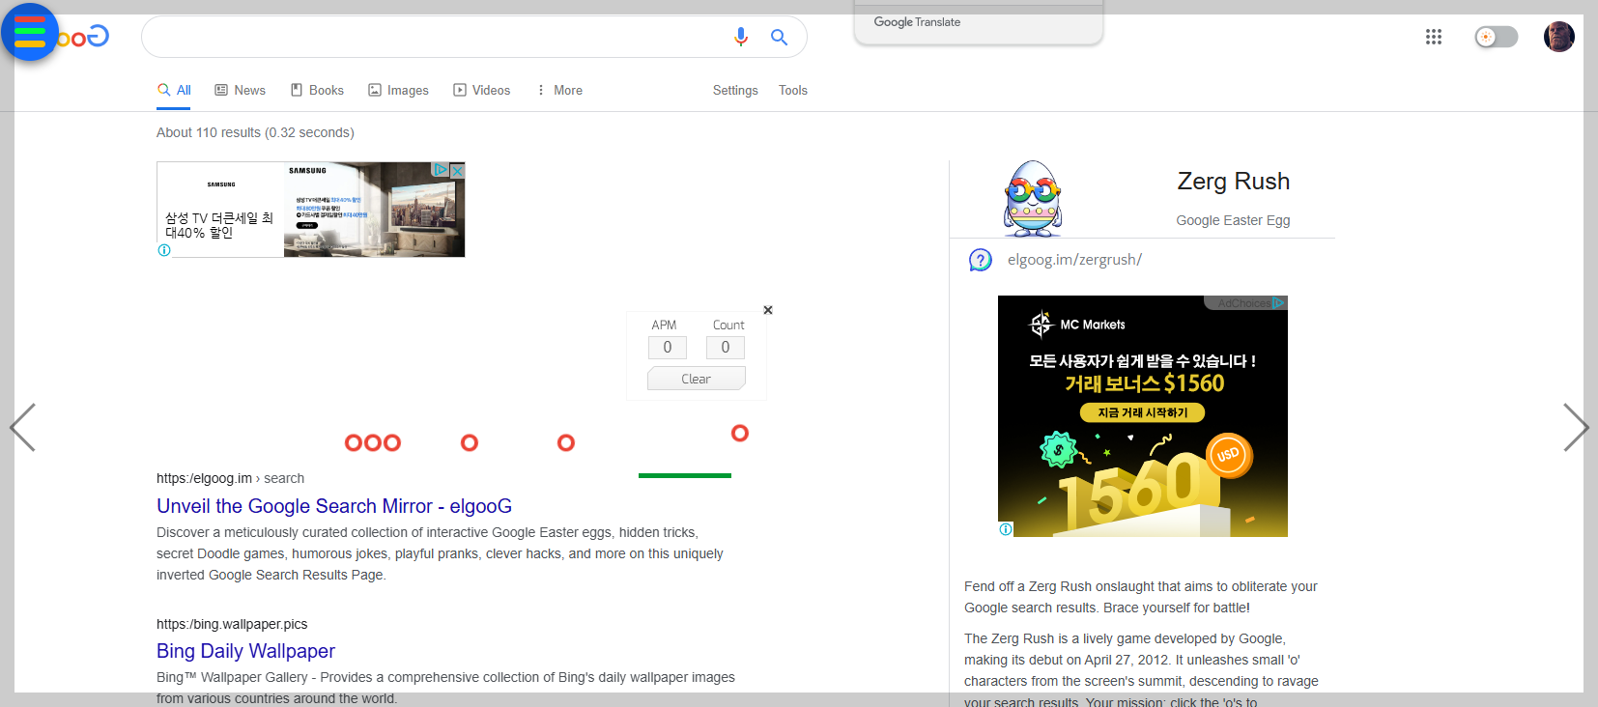Expand the More menu

tap(559, 90)
